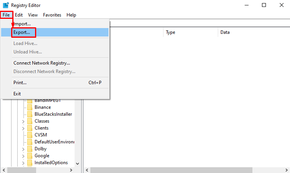
Task: Click the InstalledOptions folder icon
Action: pos(30,163)
